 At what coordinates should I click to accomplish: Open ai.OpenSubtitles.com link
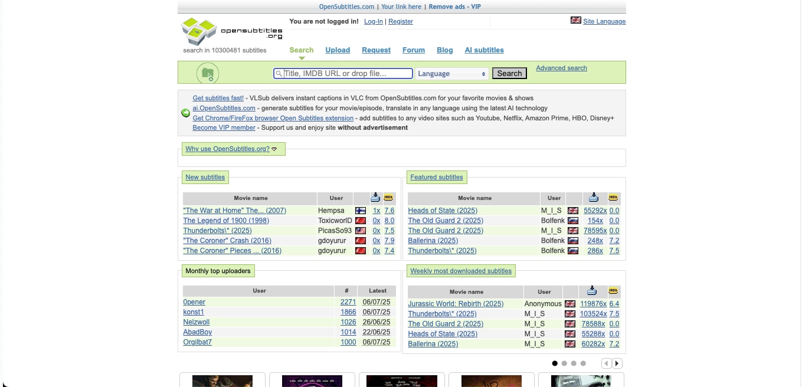tap(224, 108)
